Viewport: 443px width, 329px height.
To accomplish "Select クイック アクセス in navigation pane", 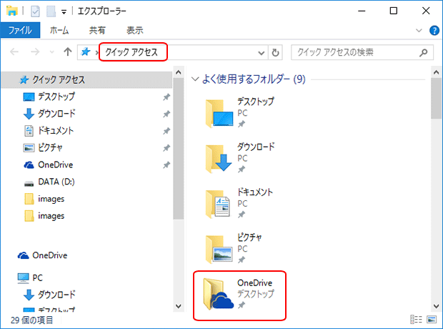I will 86,80.
